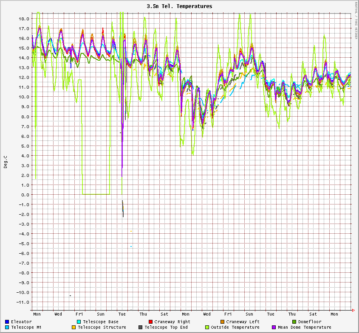Image resolution: width=359 pixels, height=333 pixels.
Task: Click the yellow Telescope Structure legend swatch
Action: [73, 327]
